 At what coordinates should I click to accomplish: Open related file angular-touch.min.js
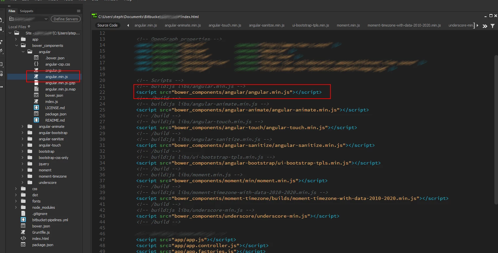[225, 25]
